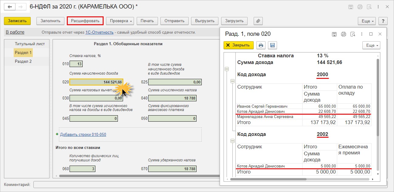Click the income code 2000 value
Image resolution: width=394 pixels, height=192 pixels.
coord(322,74)
